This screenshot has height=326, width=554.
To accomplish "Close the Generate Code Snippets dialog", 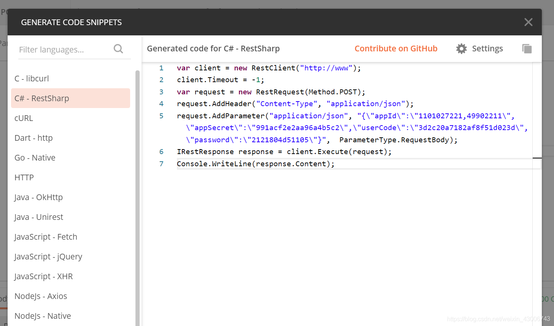I will click(x=528, y=22).
